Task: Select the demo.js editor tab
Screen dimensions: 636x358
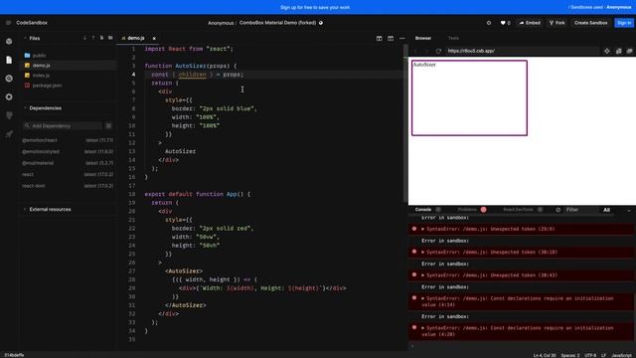Action: [x=135, y=38]
